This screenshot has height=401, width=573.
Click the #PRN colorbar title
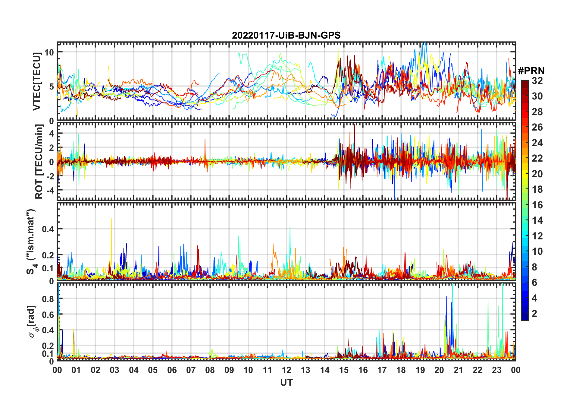pyautogui.click(x=531, y=71)
